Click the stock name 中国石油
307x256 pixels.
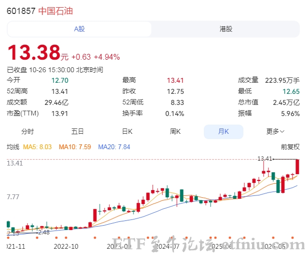55,11
